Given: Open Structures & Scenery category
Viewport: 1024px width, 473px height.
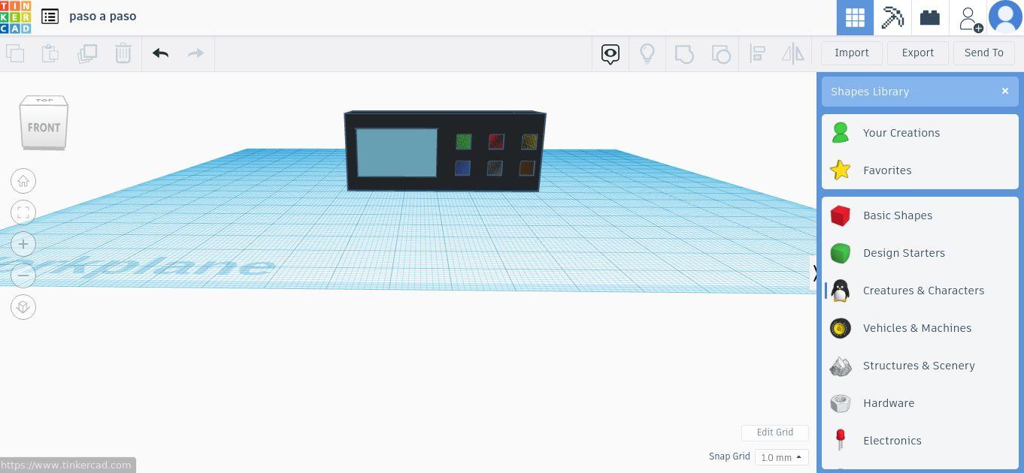Looking at the screenshot, I should (920, 366).
